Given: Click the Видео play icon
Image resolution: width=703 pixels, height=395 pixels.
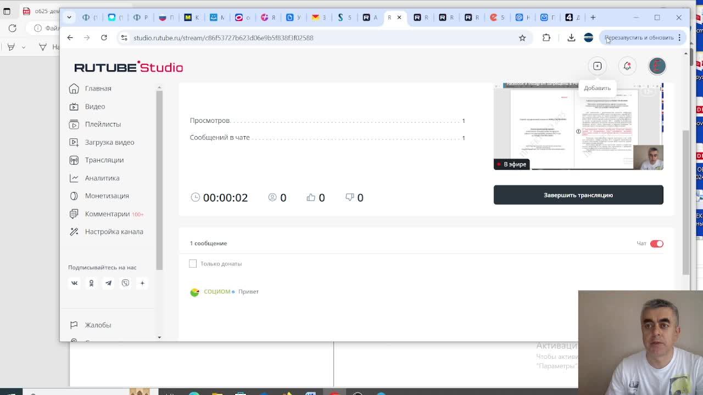Looking at the screenshot, I should pyautogui.click(x=74, y=106).
